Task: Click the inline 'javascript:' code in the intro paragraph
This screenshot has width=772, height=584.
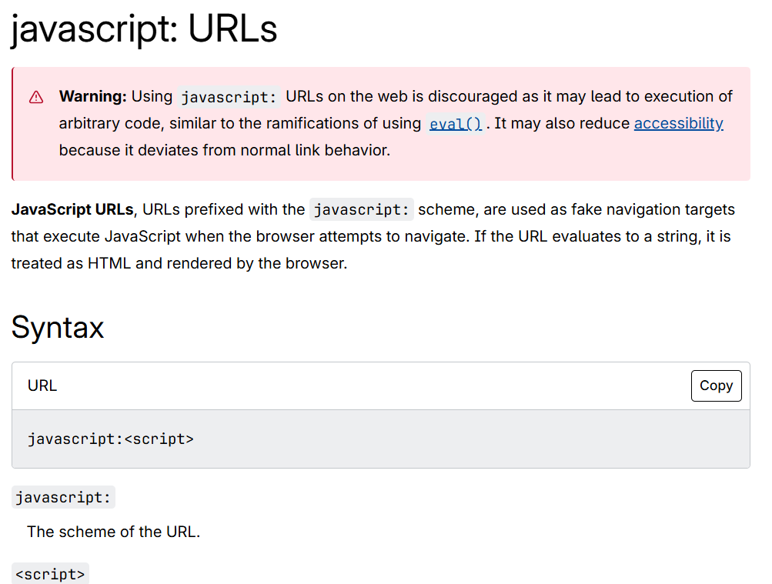Action: coord(362,209)
